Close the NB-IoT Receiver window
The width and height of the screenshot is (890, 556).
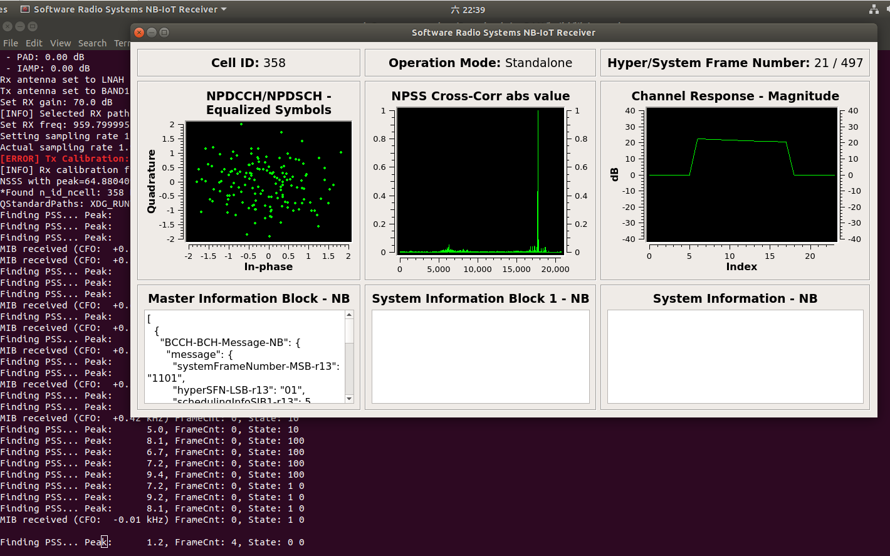pos(139,33)
